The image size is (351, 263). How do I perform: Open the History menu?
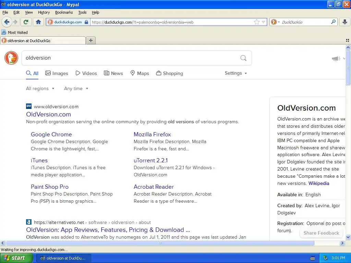pyautogui.click(x=44, y=12)
